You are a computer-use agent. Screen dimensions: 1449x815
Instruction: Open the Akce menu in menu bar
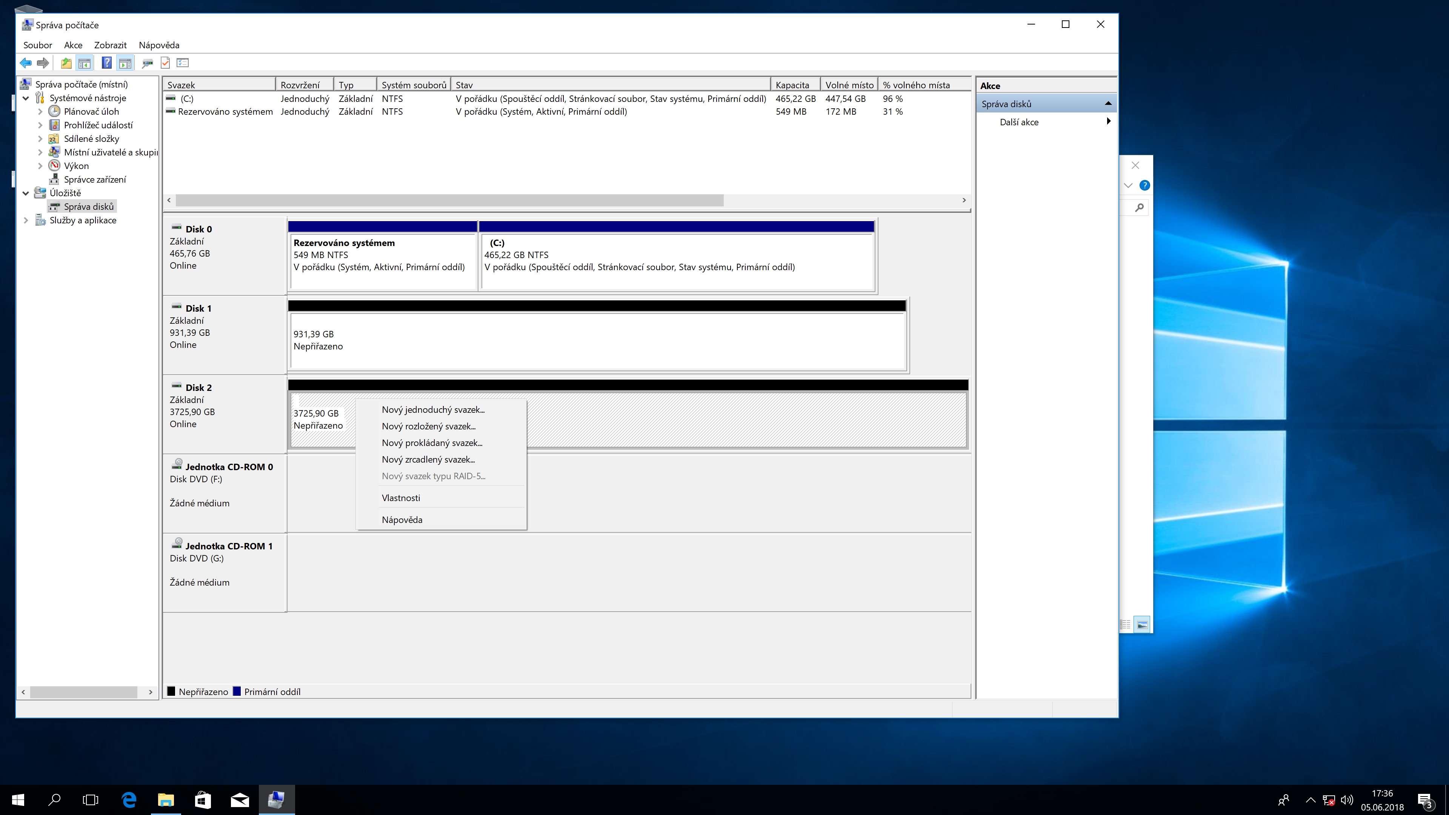[73, 45]
